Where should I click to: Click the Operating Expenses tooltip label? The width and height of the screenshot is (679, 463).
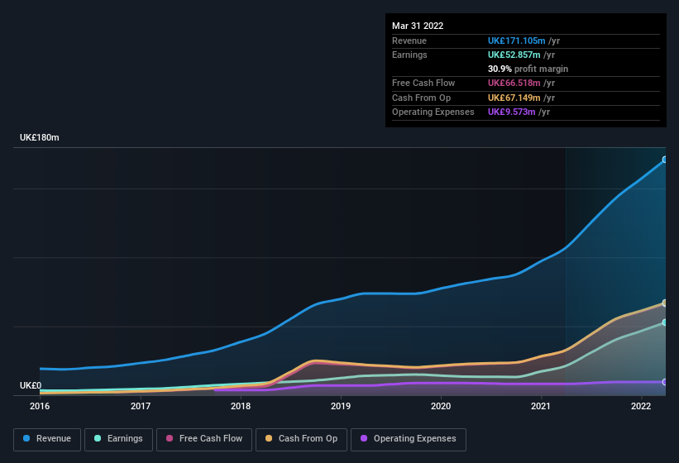coord(433,112)
